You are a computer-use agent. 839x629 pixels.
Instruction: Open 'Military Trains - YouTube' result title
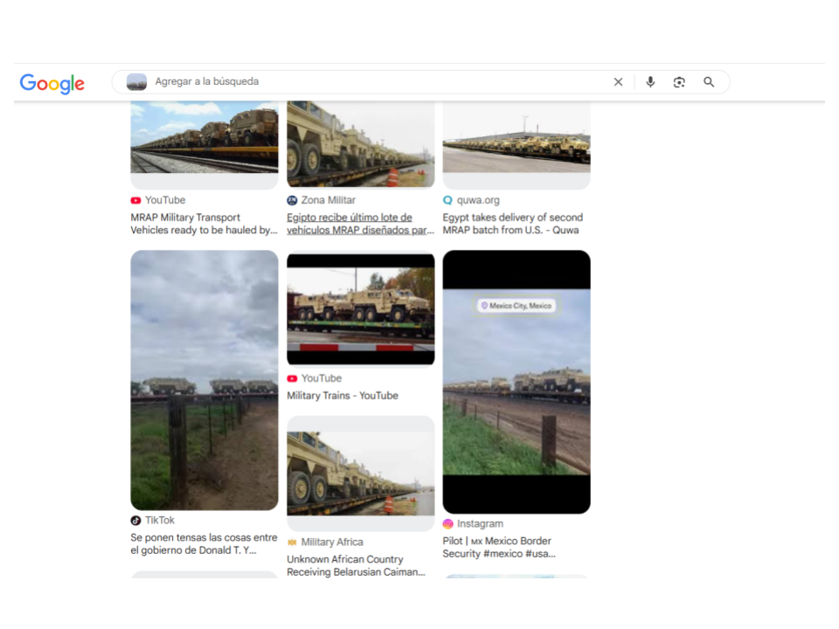pos(343,396)
